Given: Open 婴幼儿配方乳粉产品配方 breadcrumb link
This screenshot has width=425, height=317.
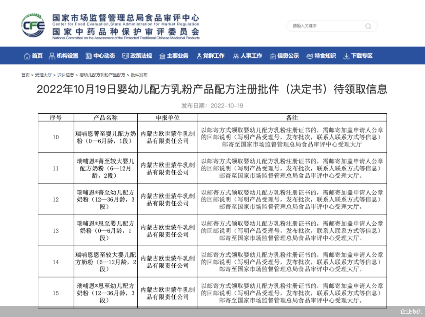Looking at the screenshot, I should (102, 75).
